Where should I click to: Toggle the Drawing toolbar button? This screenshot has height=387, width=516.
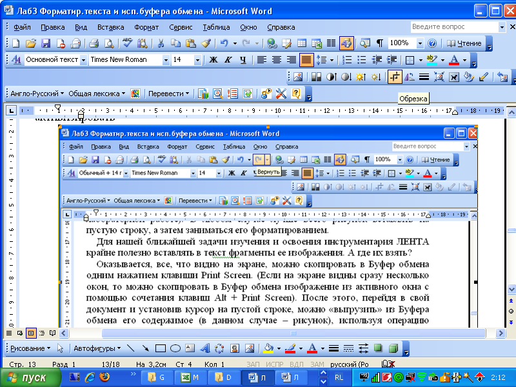[346, 43]
